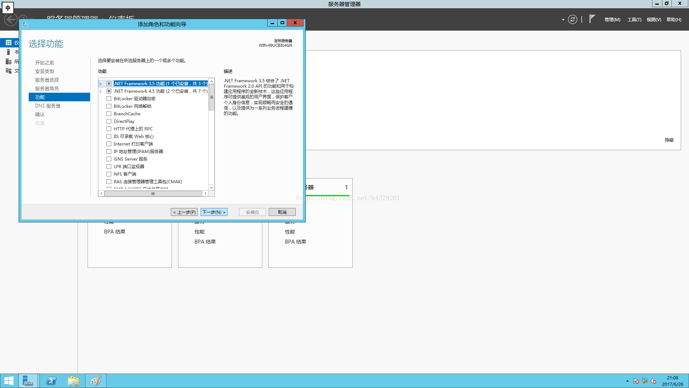Image resolution: width=689 pixels, height=388 pixels.
Task: Click the 取消 button in wizard
Action: pyautogui.click(x=282, y=212)
